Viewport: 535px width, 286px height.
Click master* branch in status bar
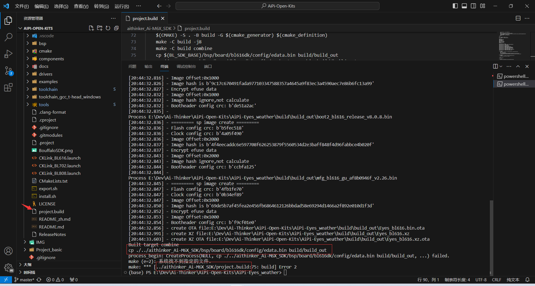(x=24, y=280)
